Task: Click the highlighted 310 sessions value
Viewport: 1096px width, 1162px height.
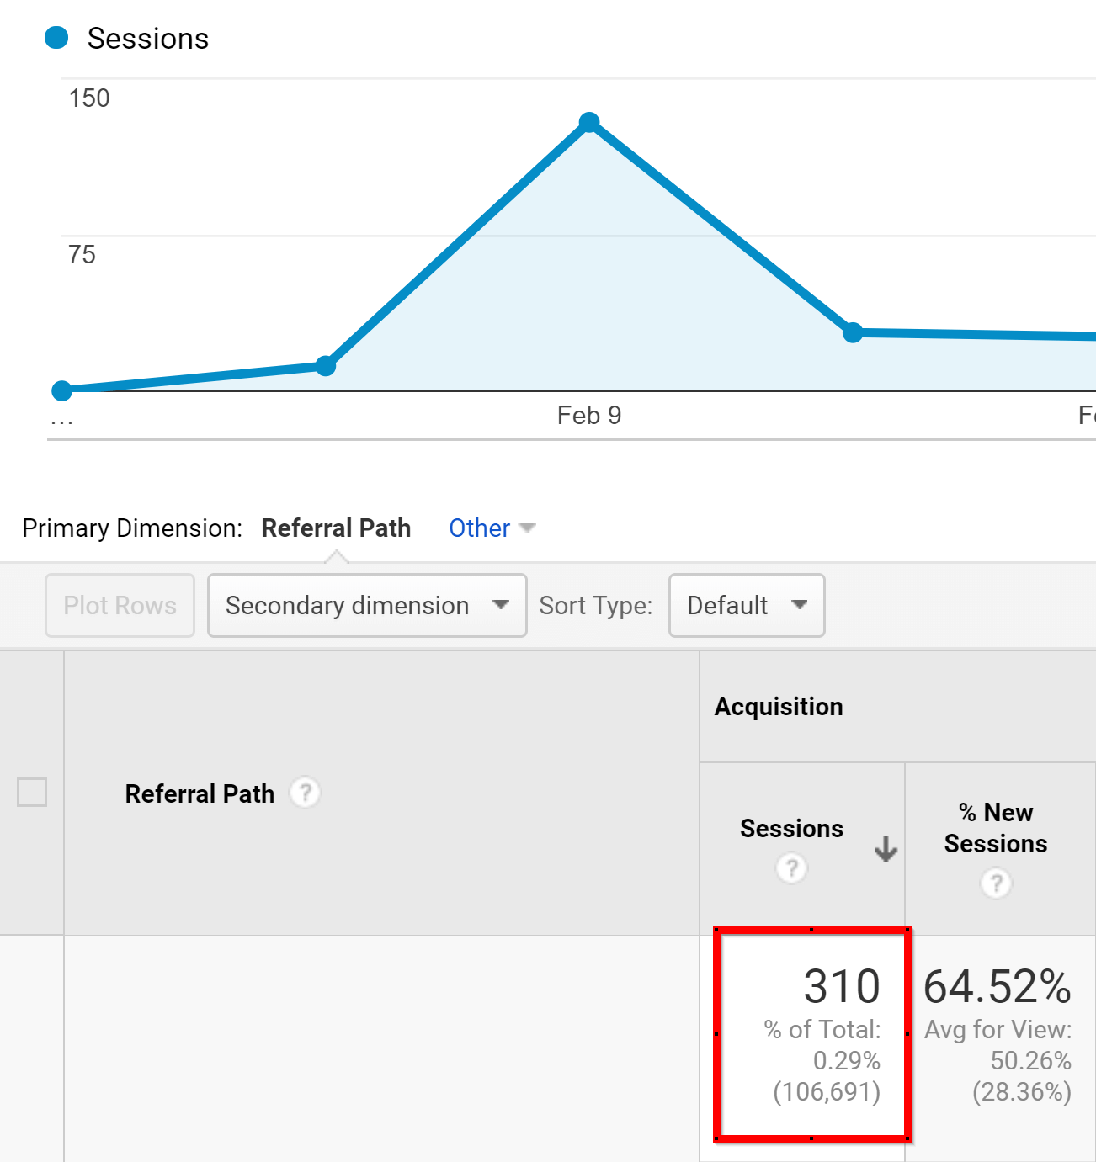Action: (x=841, y=986)
